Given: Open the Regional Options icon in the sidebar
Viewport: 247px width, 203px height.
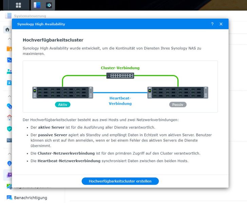Looking at the screenshot, I should [9, 186].
